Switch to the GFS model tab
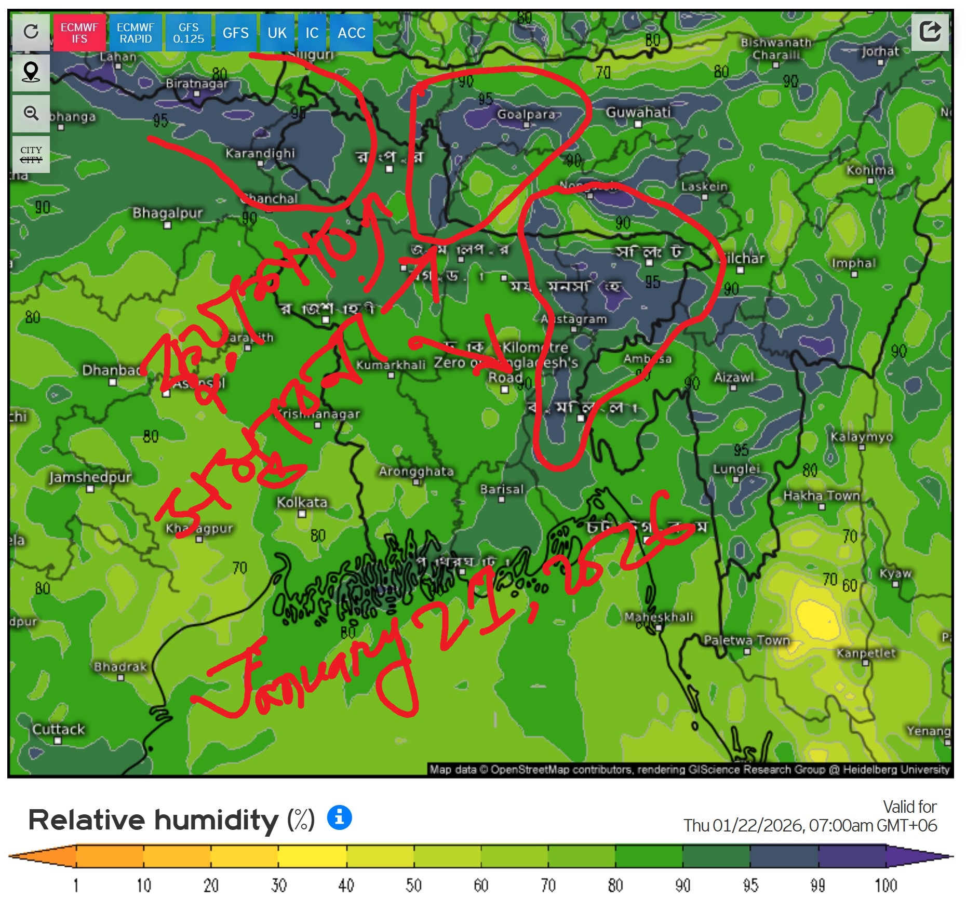This screenshot has height=899, width=966. (236, 33)
